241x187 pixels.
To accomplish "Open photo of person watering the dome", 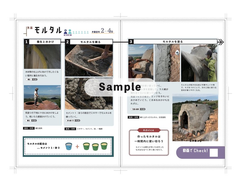I will point(42,97).
